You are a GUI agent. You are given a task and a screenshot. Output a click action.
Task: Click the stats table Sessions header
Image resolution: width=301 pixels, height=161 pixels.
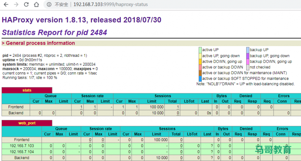(162, 96)
